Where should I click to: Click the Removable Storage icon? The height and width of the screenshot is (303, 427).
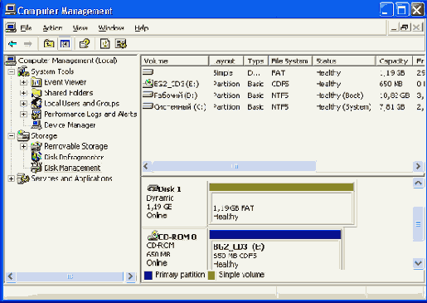[36, 146]
